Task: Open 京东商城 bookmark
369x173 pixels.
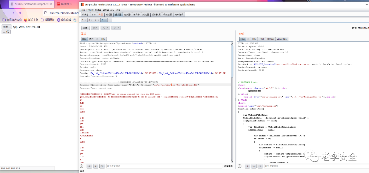Action: coord(64,20)
